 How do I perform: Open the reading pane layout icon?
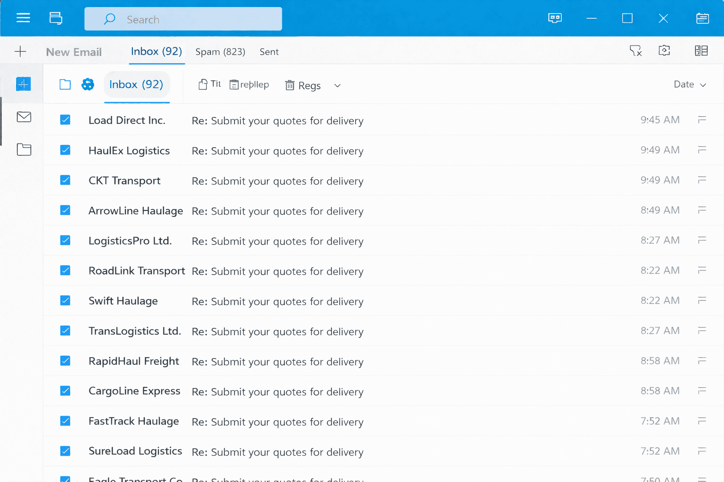pos(701,50)
